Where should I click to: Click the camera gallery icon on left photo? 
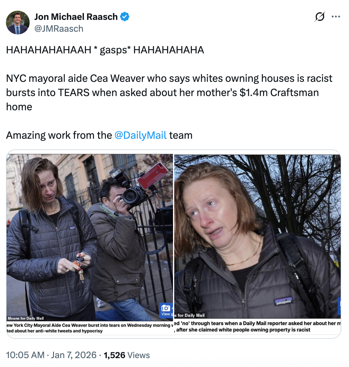point(166,308)
